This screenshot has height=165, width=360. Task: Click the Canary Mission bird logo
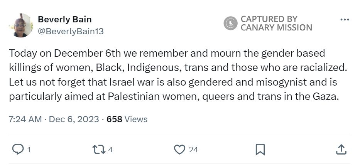click(230, 23)
